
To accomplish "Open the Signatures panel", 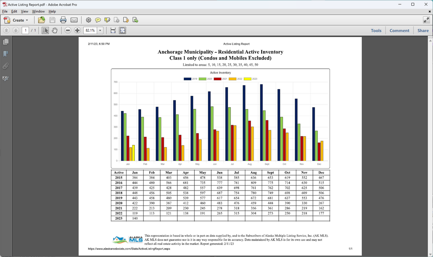I will [6, 79].
